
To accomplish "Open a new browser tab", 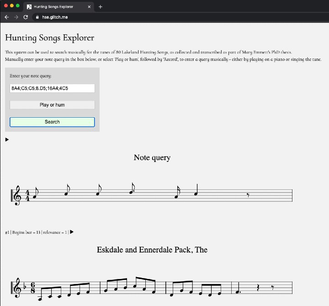I will click(101, 7).
